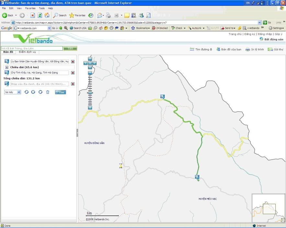
Task: Open address bar URL dropdown
Action: (259, 23)
